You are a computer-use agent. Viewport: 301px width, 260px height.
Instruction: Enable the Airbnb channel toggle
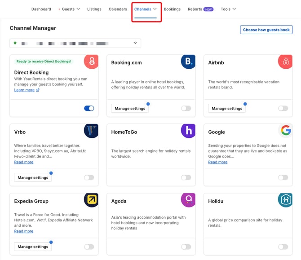tap(283, 108)
